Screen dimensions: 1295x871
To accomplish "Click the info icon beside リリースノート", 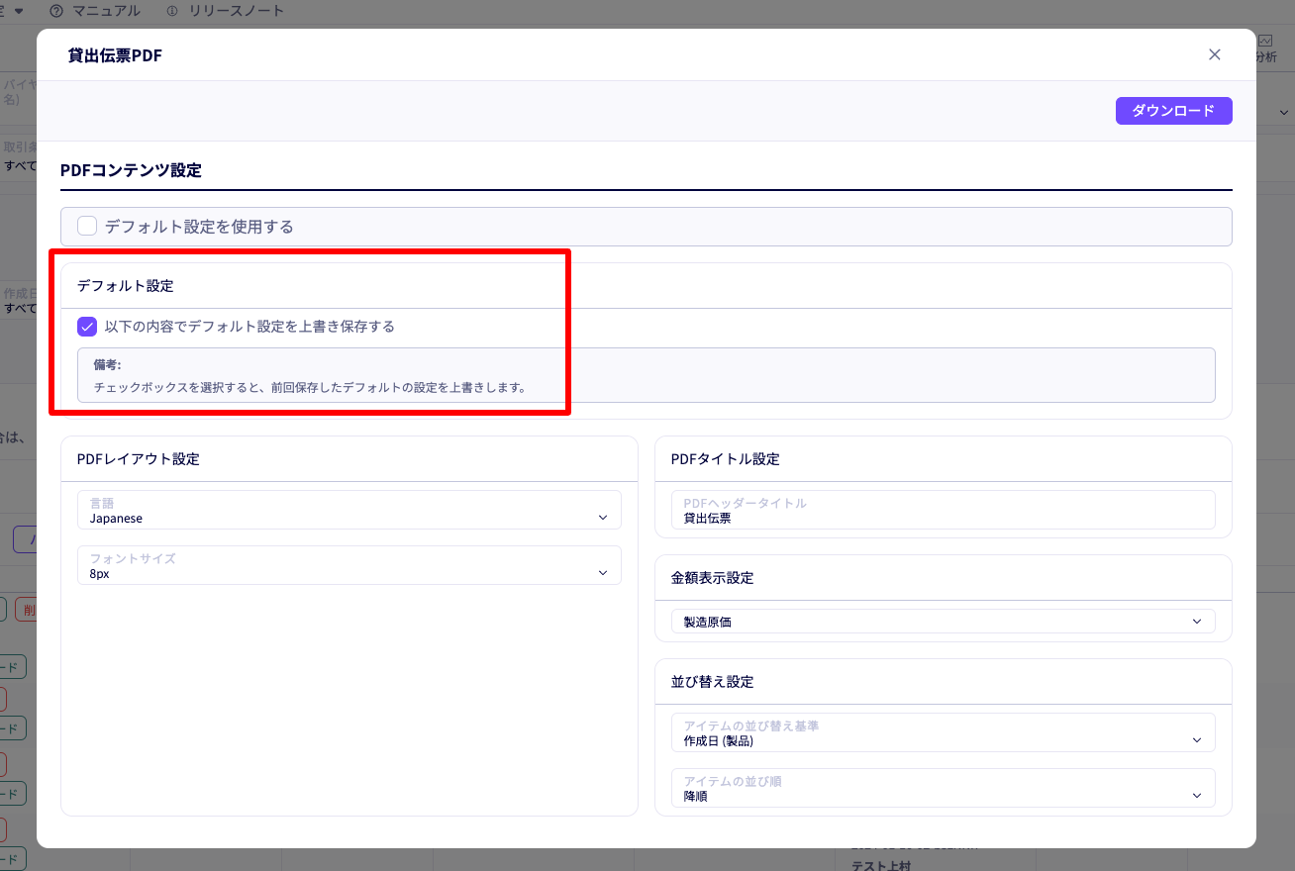I will tap(172, 11).
